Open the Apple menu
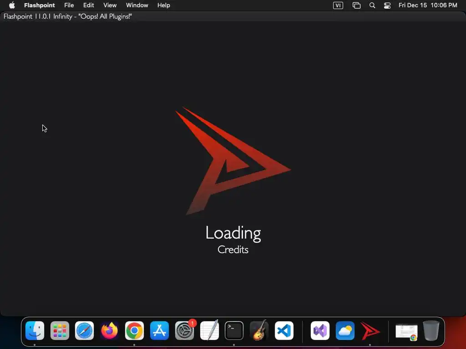The height and width of the screenshot is (349, 466). click(12, 5)
